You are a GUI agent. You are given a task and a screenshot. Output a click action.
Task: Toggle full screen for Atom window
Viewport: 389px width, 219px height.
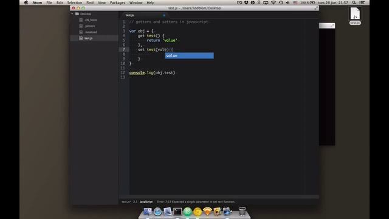pyautogui.click(x=316, y=8)
